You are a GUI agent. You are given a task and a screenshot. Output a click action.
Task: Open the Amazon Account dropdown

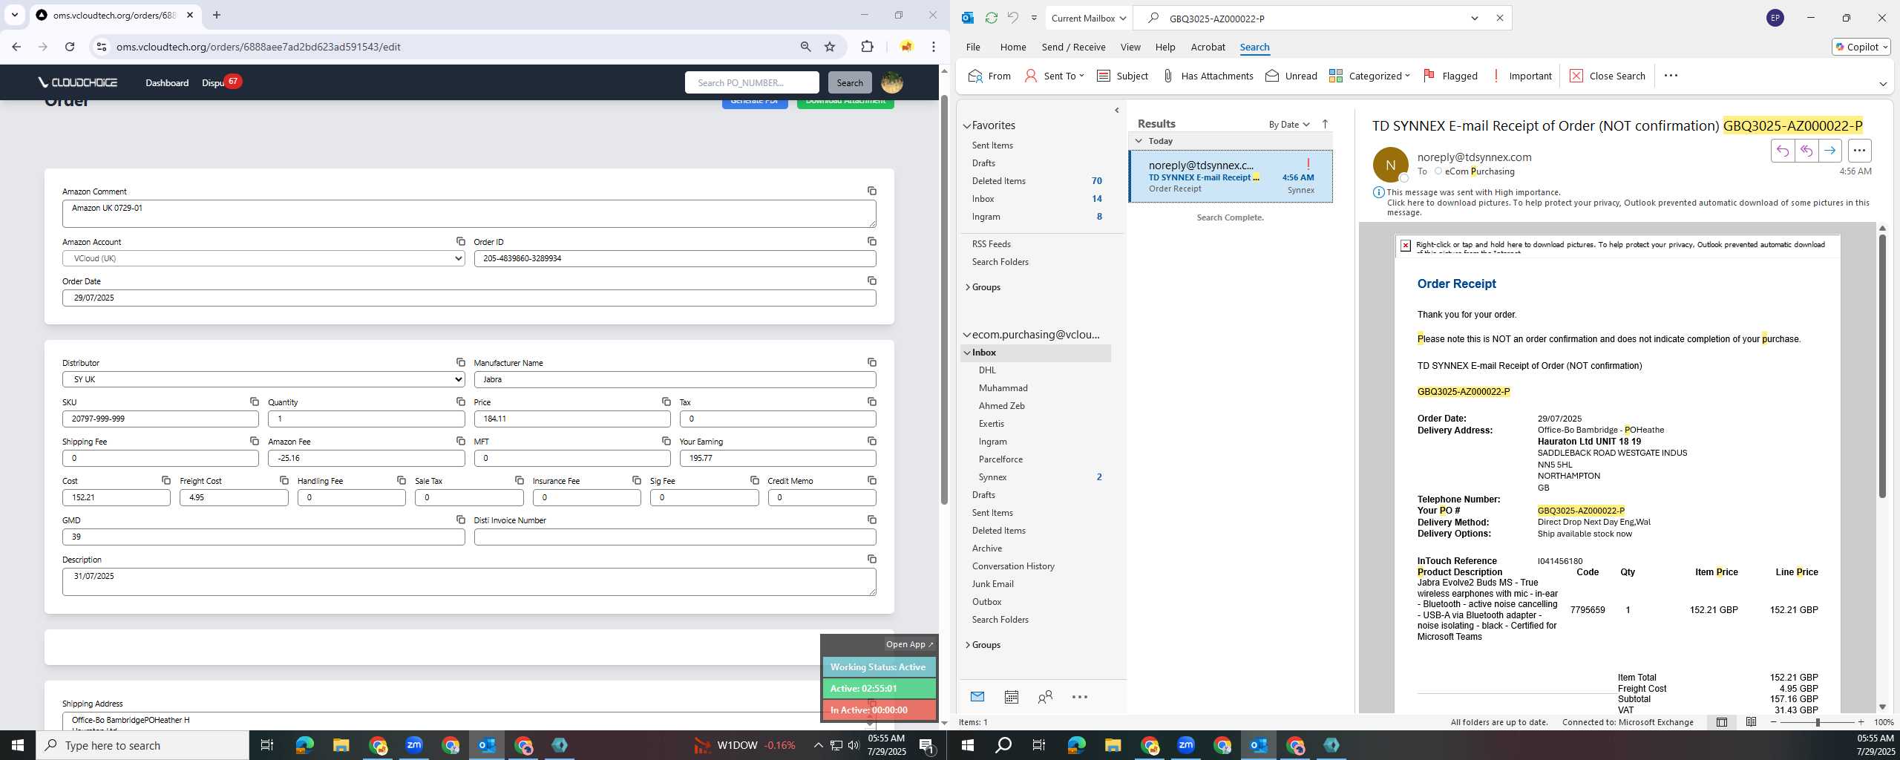coord(263,258)
